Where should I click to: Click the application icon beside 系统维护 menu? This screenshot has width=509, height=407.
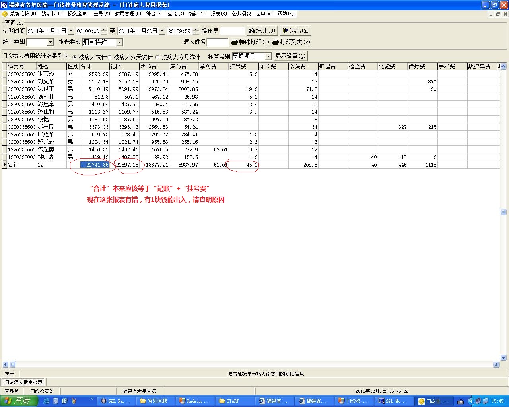pyautogui.click(x=5, y=14)
